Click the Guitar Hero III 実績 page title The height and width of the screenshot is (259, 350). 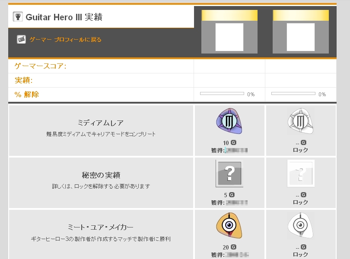pos(64,17)
